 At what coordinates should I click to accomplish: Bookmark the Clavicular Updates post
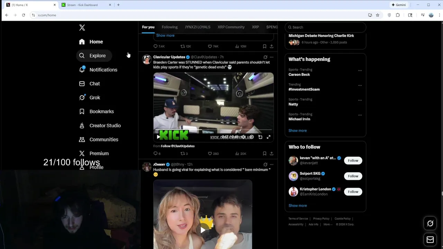(x=264, y=154)
